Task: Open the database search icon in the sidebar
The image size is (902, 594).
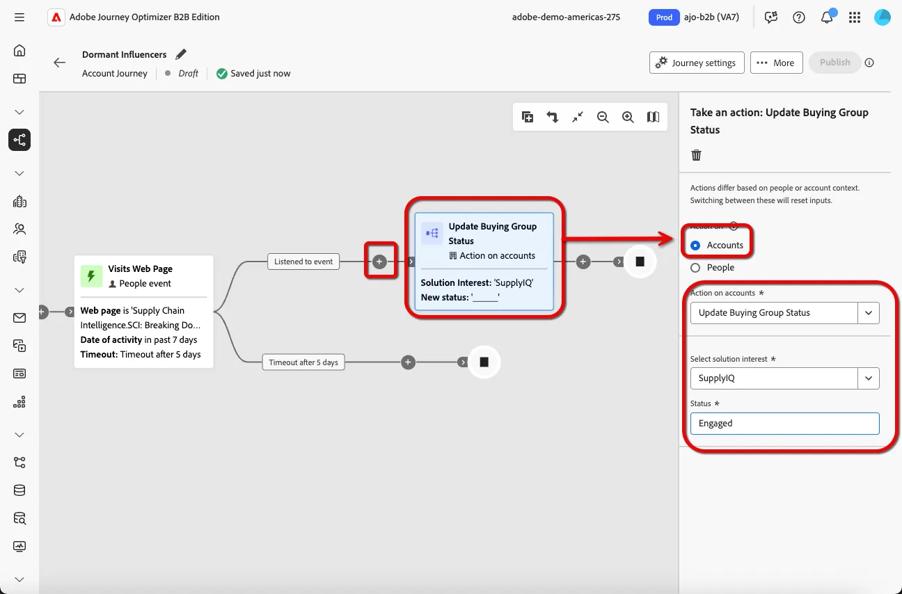Action: pyautogui.click(x=19, y=518)
